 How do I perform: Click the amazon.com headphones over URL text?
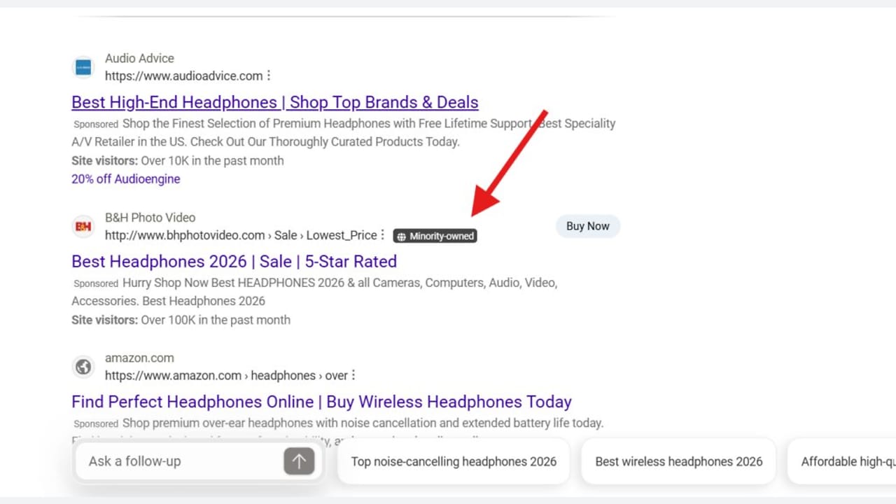point(226,375)
